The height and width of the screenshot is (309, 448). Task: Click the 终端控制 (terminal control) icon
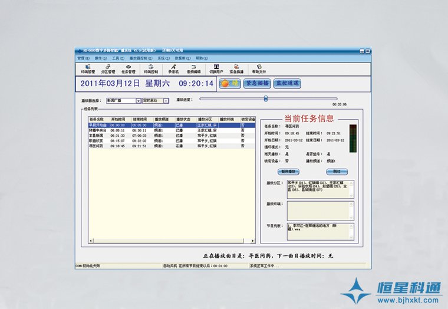[151, 68]
